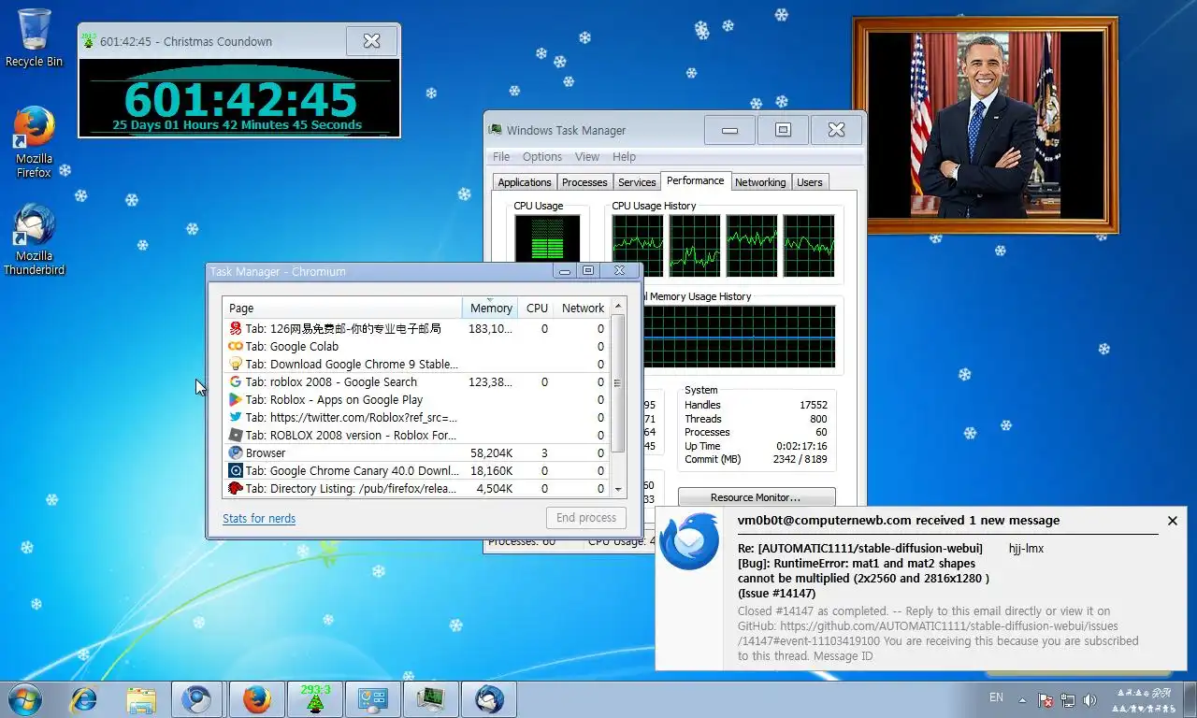Launch Internet Explorer from the taskbar
This screenshot has height=718, width=1197.
click(x=84, y=699)
